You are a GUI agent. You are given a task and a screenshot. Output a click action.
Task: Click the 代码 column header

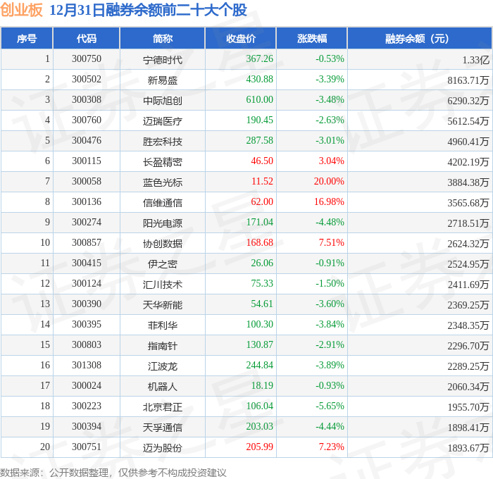click(87, 38)
